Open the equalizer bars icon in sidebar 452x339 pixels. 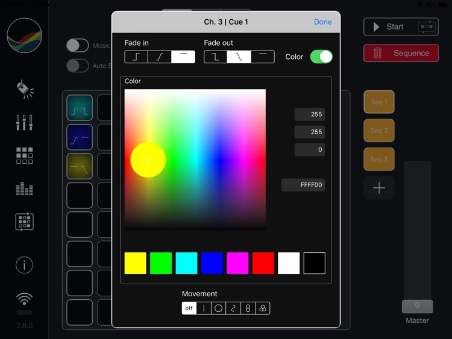point(24,188)
